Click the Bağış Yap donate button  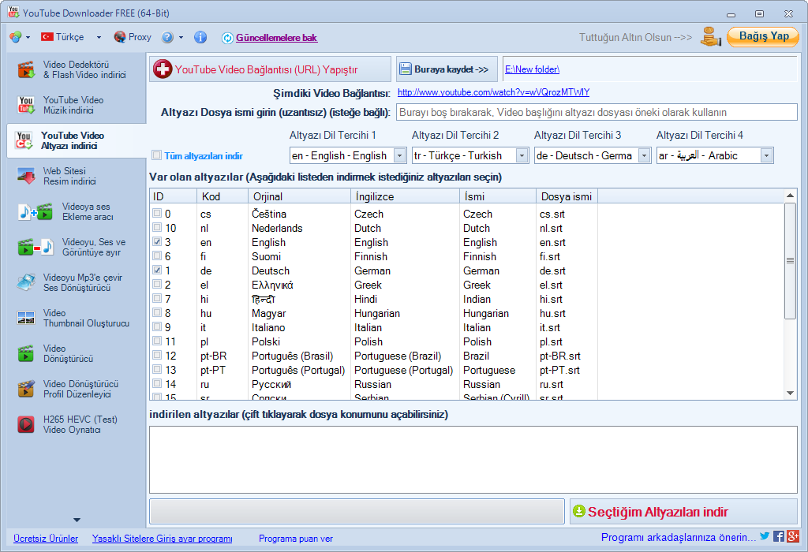[763, 36]
